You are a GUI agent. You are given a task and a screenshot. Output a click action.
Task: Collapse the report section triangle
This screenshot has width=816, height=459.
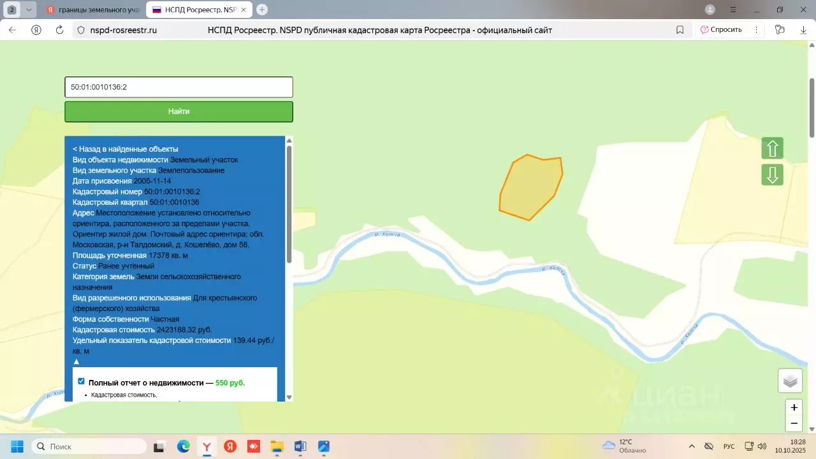(x=76, y=361)
